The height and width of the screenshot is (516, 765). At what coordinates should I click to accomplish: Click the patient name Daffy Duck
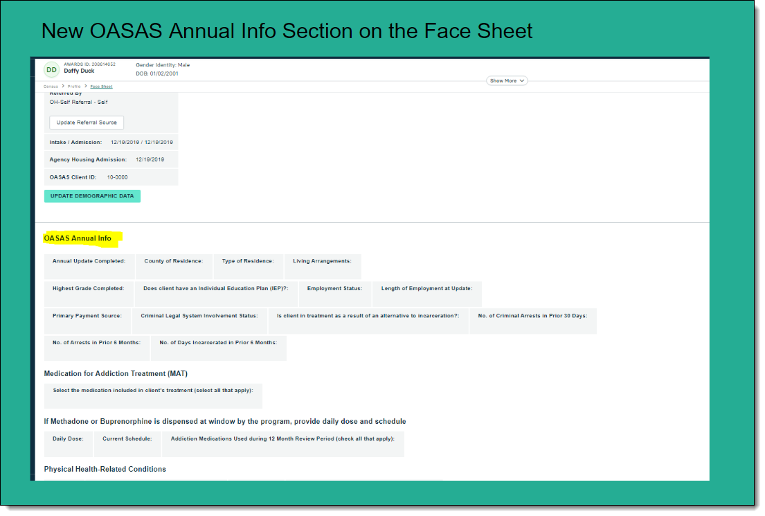78,71
